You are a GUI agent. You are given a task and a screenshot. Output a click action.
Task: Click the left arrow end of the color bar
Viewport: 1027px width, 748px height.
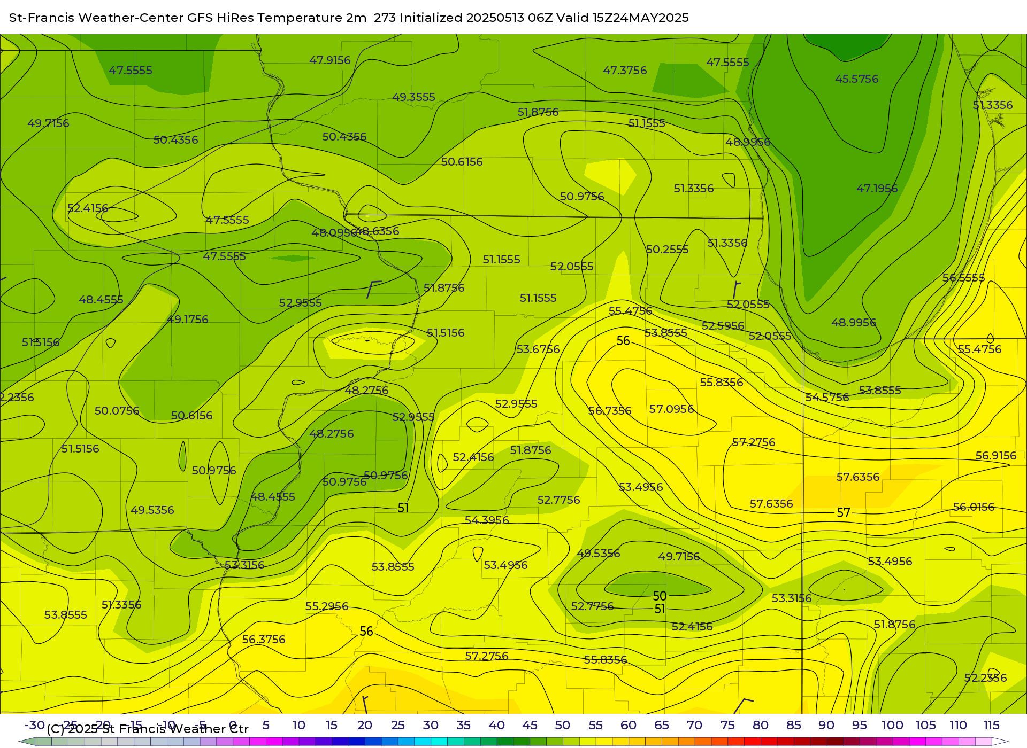tap(27, 742)
